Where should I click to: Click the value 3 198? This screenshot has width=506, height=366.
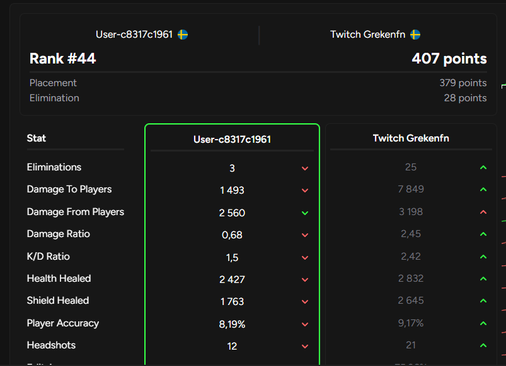point(411,212)
